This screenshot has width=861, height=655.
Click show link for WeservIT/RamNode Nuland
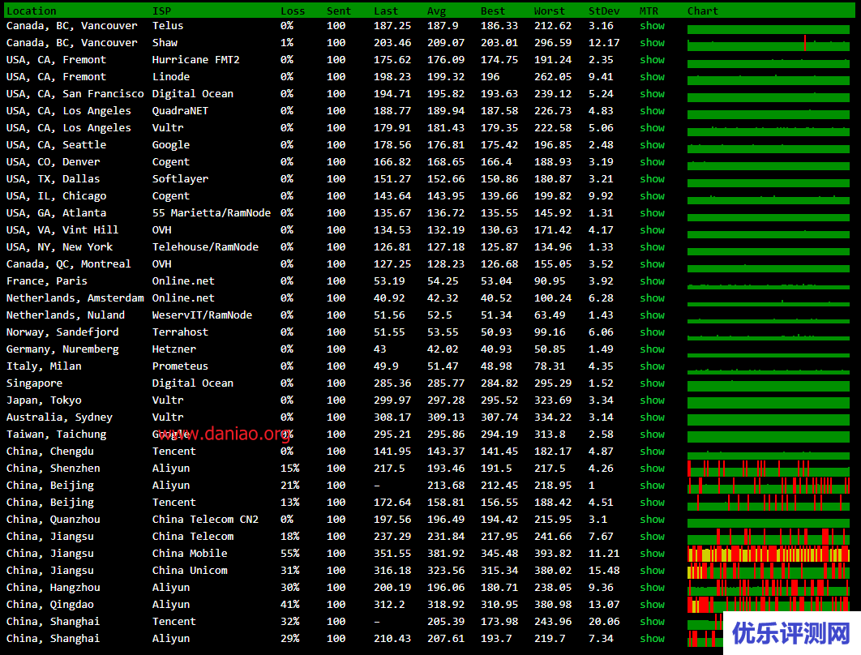coord(652,315)
